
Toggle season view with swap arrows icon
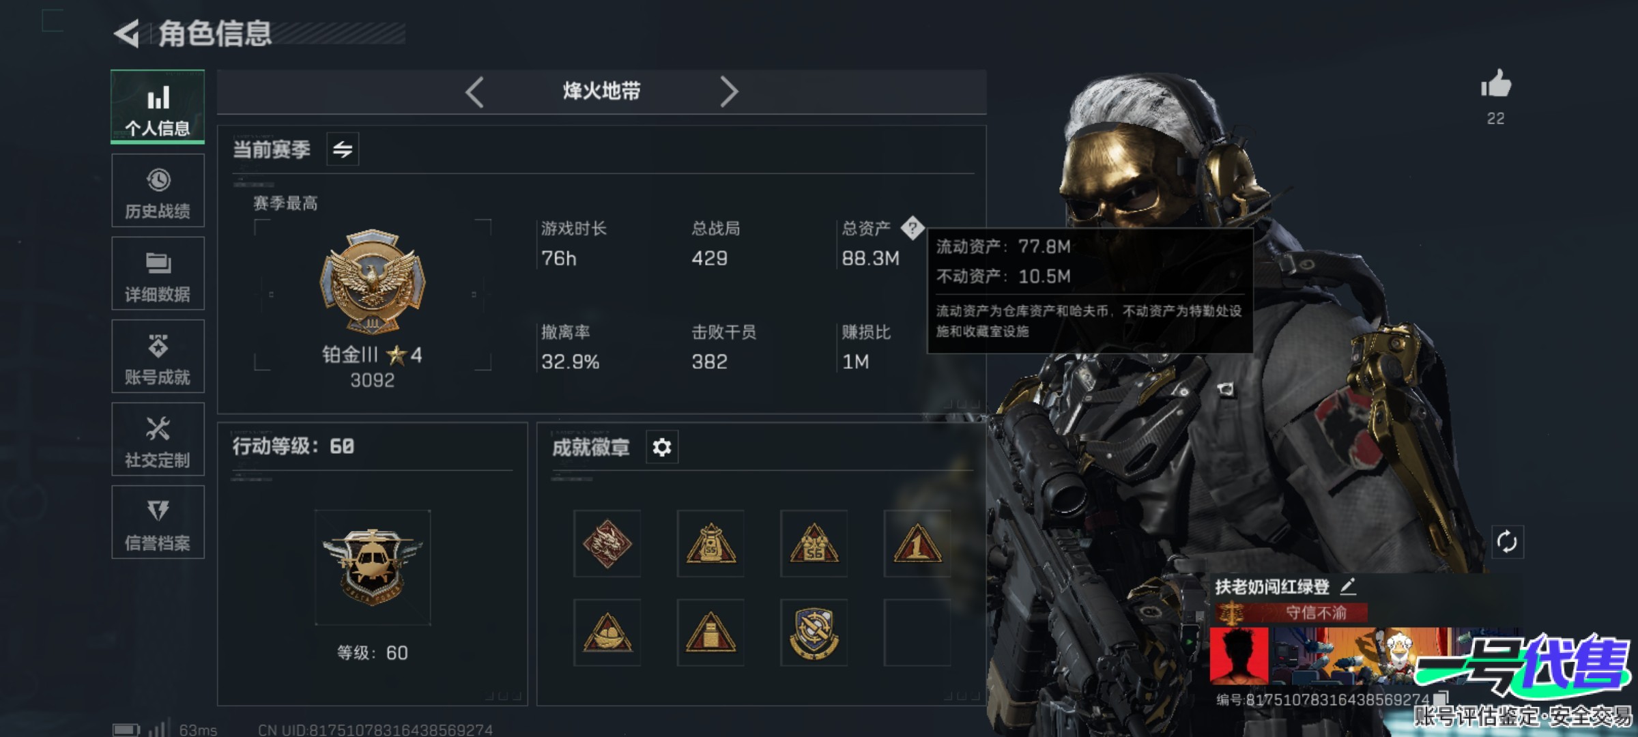coord(343,149)
